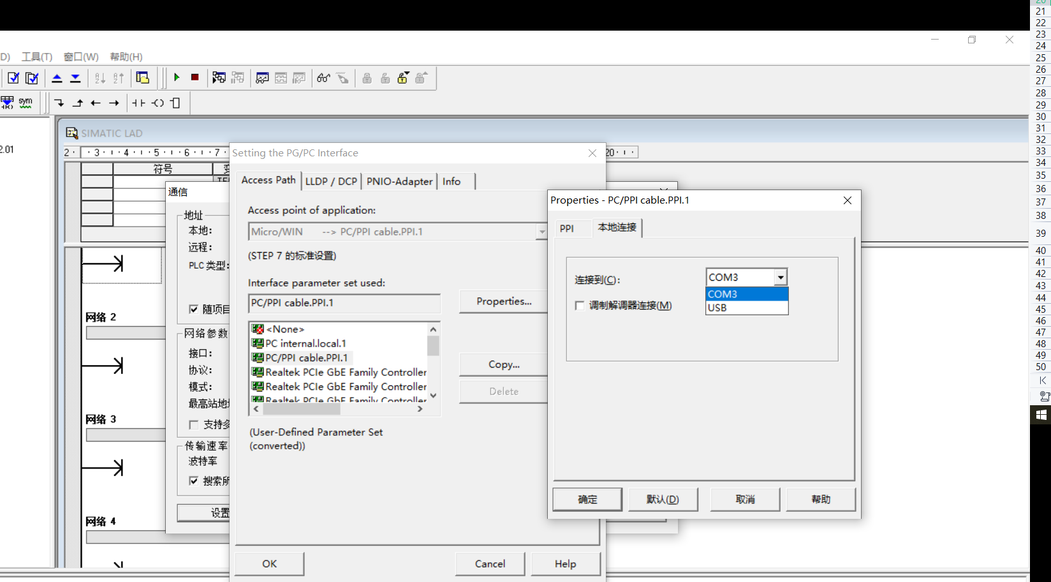Expand the Access point of application dropdown
This screenshot has height=582, width=1051.
pos(541,232)
